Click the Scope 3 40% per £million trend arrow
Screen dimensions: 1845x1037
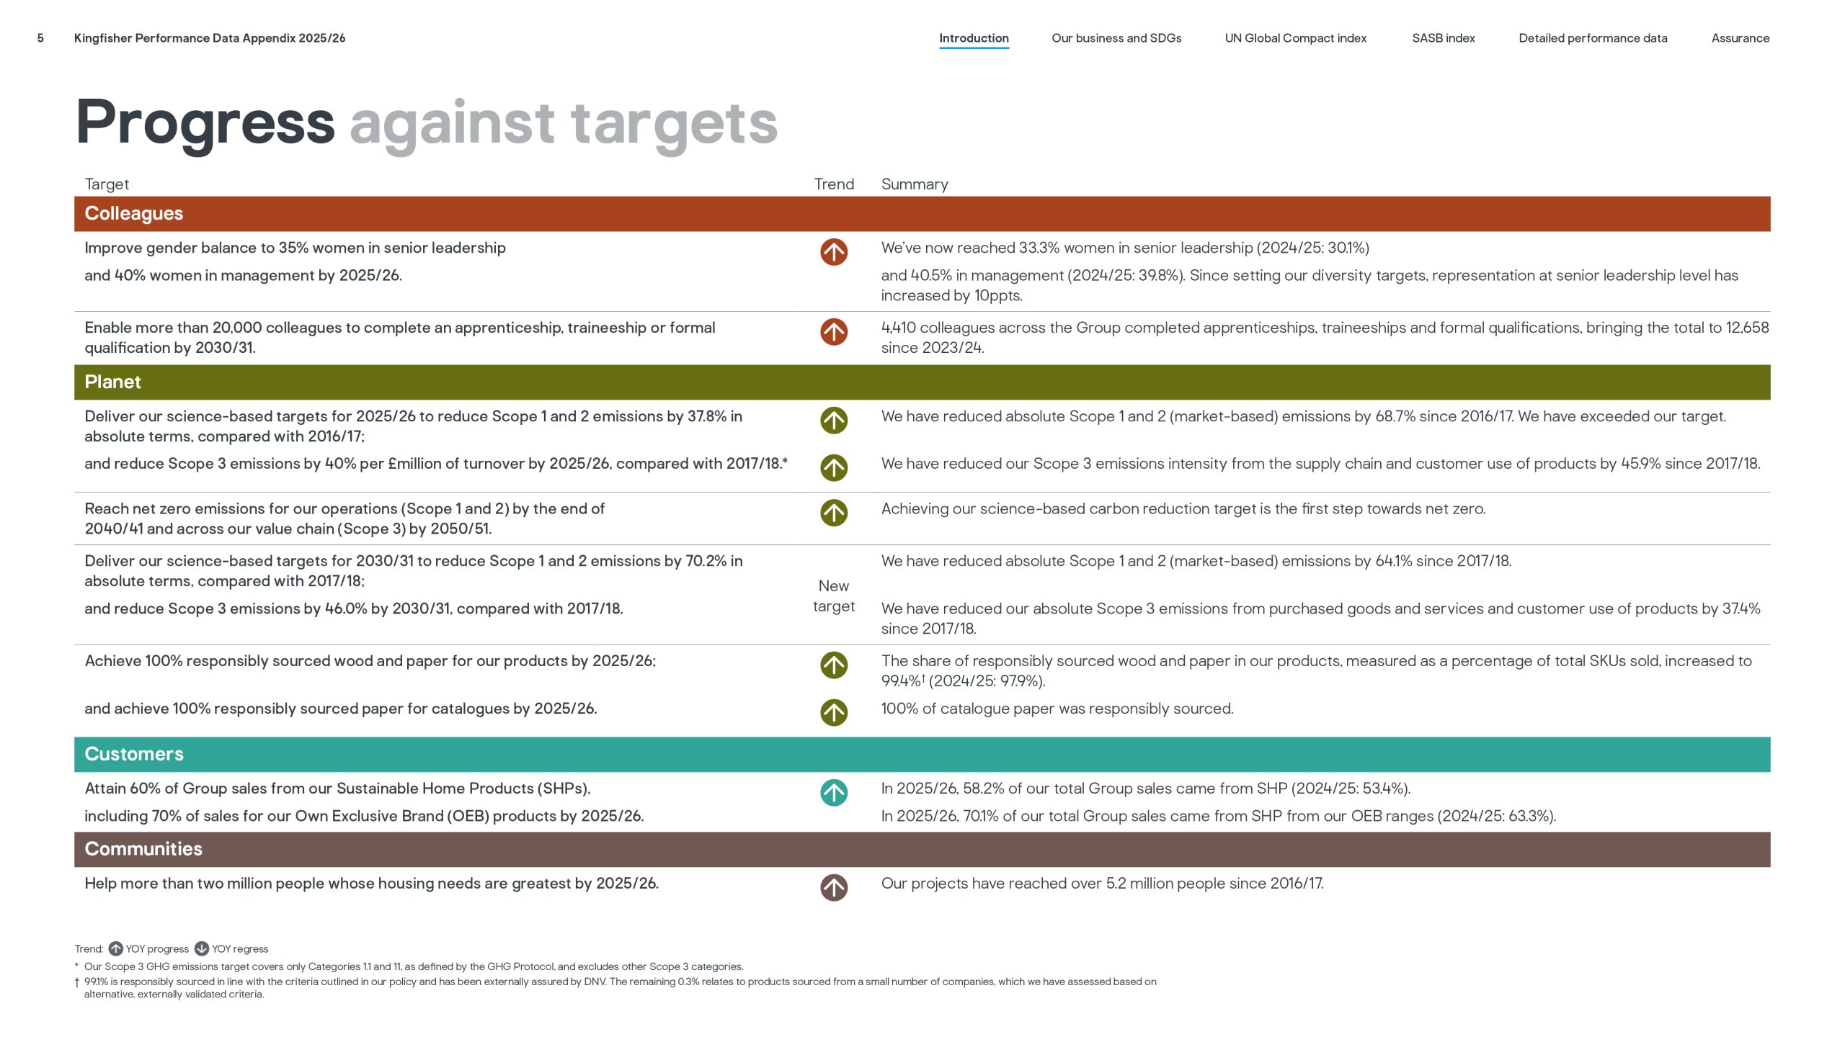tap(834, 468)
